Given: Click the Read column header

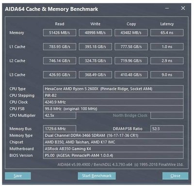Looking at the screenshot, I should pyautogui.click(x=60, y=24).
